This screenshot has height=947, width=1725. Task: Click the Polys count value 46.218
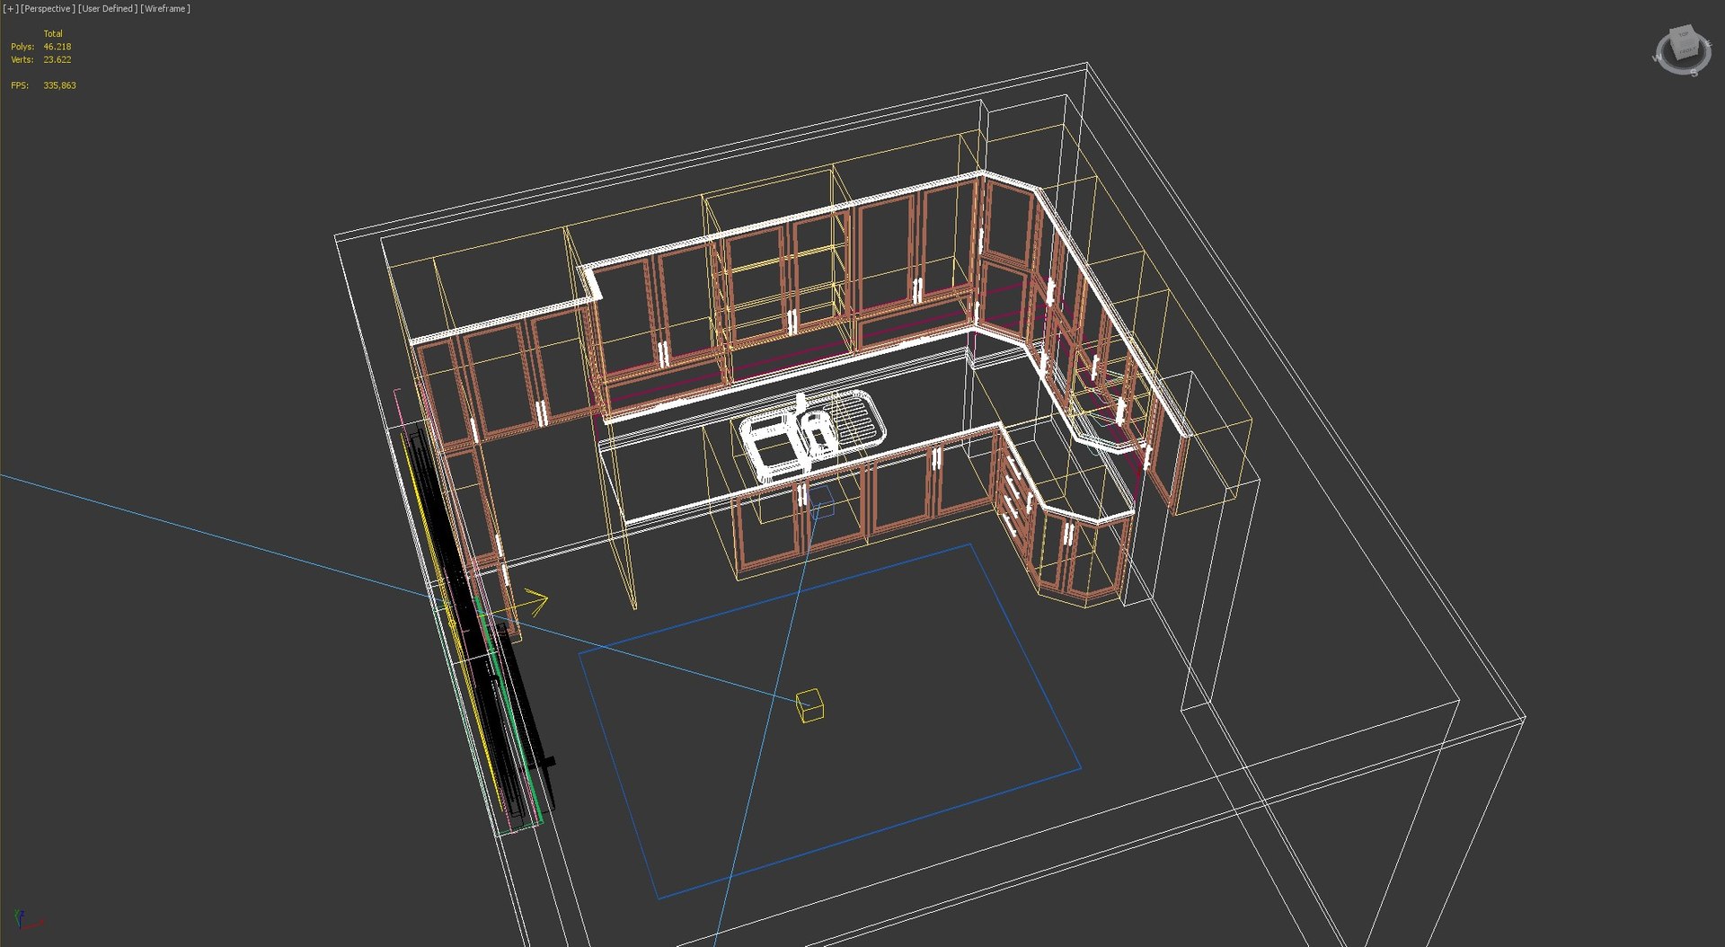pyautogui.click(x=57, y=47)
